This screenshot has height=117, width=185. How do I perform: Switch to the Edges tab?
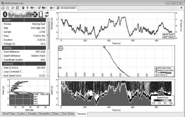coord(56,114)
